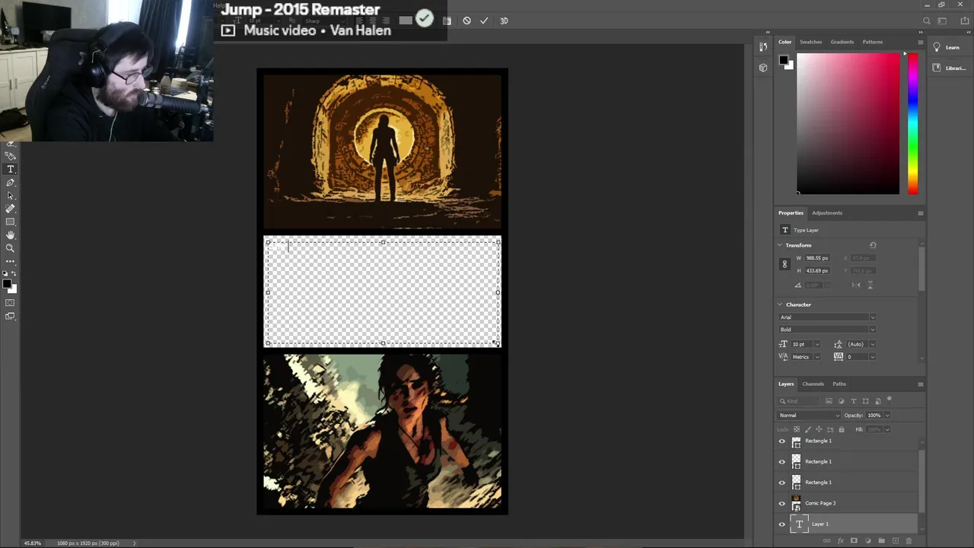
Task: Hide the Comic Page 3 layer
Action: pos(781,503)
